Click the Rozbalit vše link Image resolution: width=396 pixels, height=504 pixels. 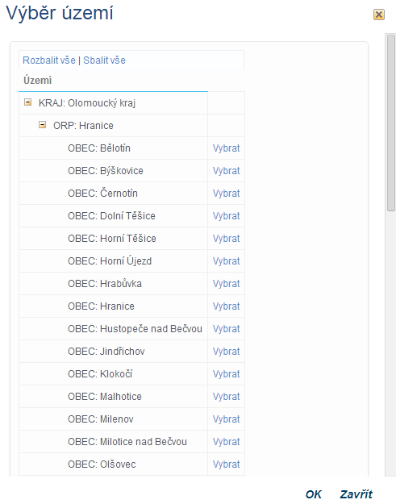click(x=49, y=60)
